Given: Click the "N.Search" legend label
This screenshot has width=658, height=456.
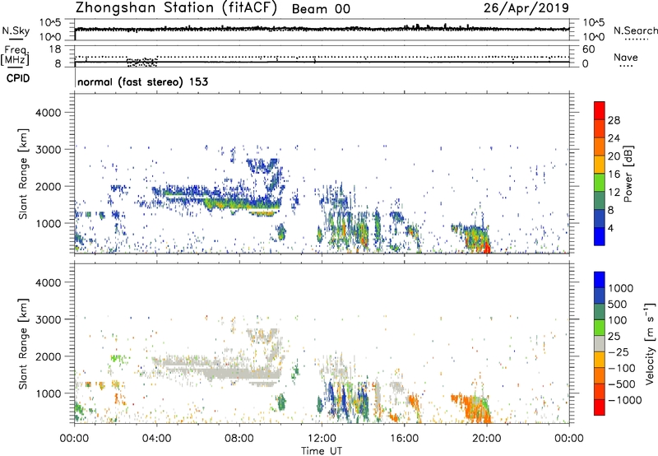Looking at the screenshot, I should pyautogui.click(x=636, y=30).
